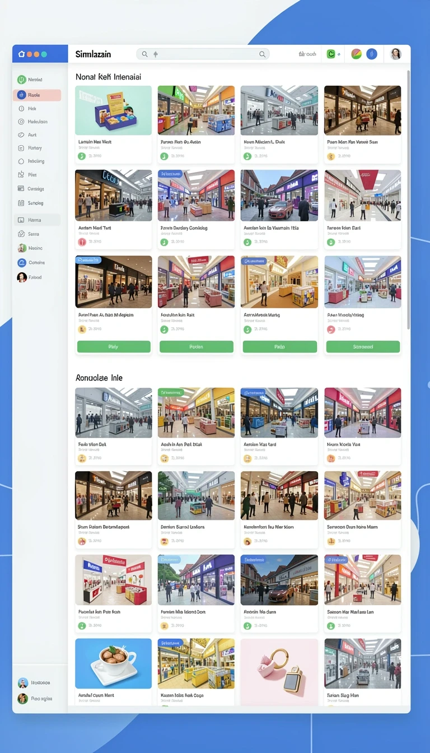Click the green square C icon in the header
Image resolution: width=430 pixels, height=753 pixels.
[x=331, y=54]
